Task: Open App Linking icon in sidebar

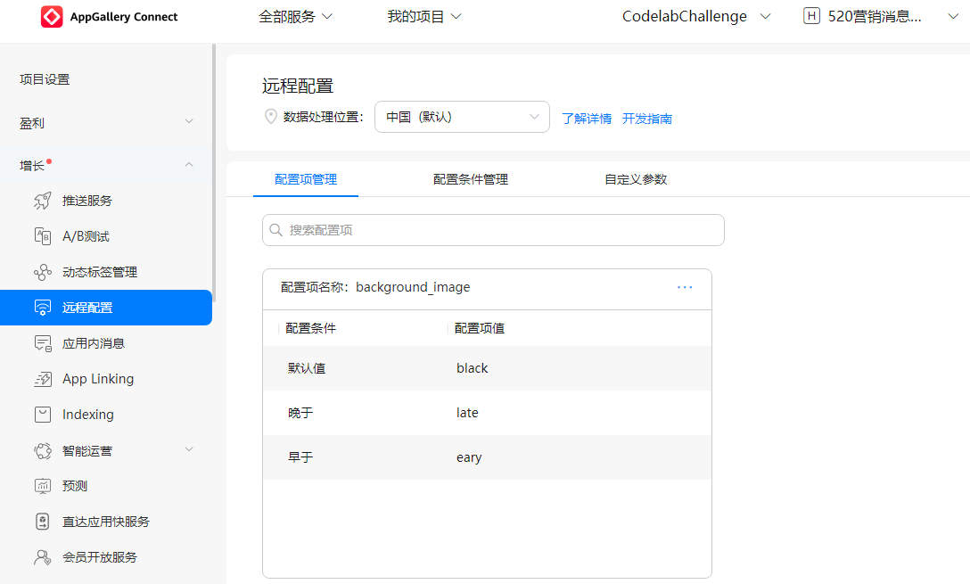Action: 43,379
